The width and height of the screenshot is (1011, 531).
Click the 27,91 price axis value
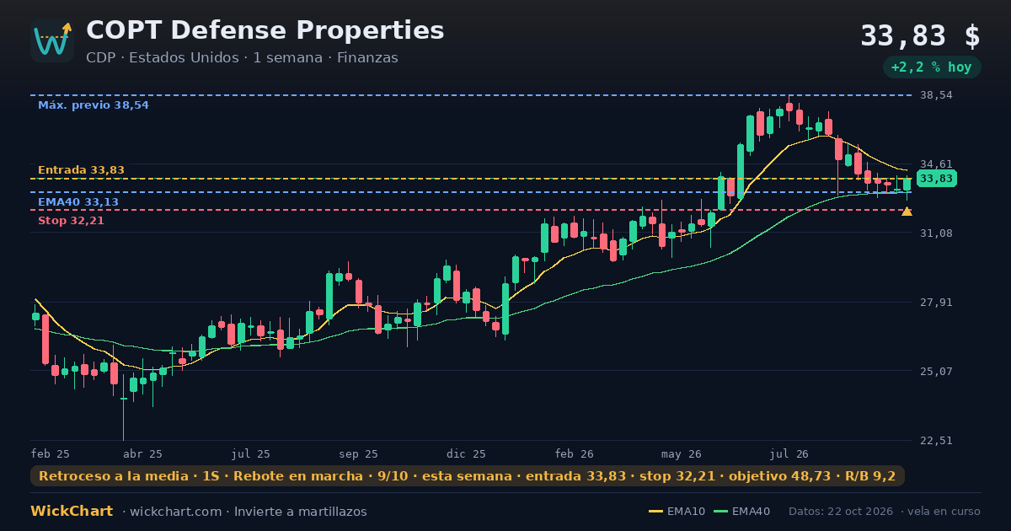coord(935,302)
